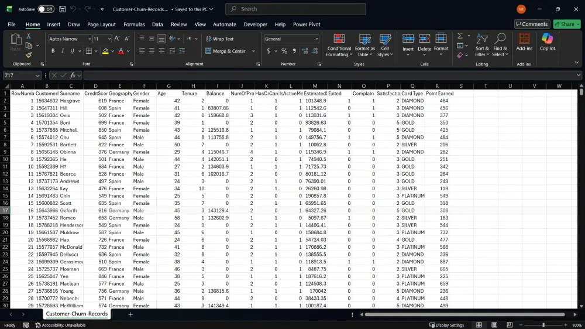Switch to the Power Pivot tab

click(307, 24)
